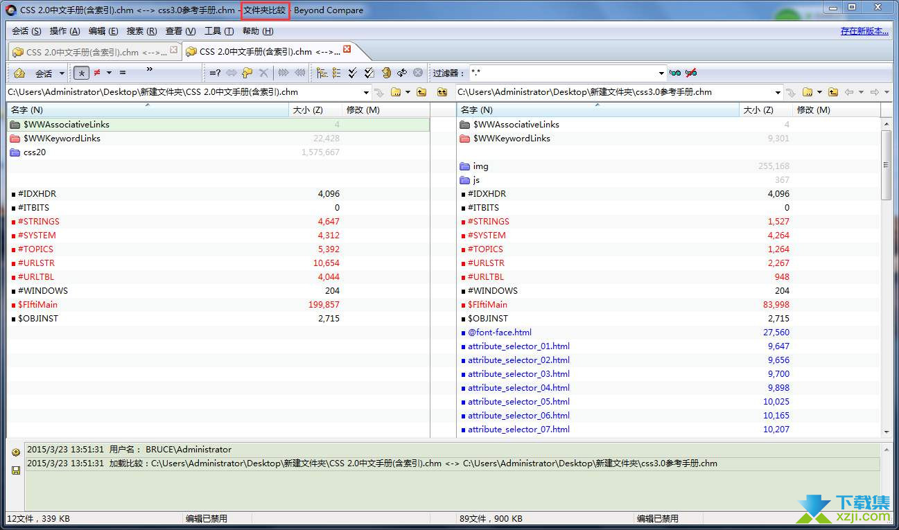Image resolution: width=899 pixels, height=530 pixels.
Task: Click the collapse all folders icon
Action: click(337, 73)
